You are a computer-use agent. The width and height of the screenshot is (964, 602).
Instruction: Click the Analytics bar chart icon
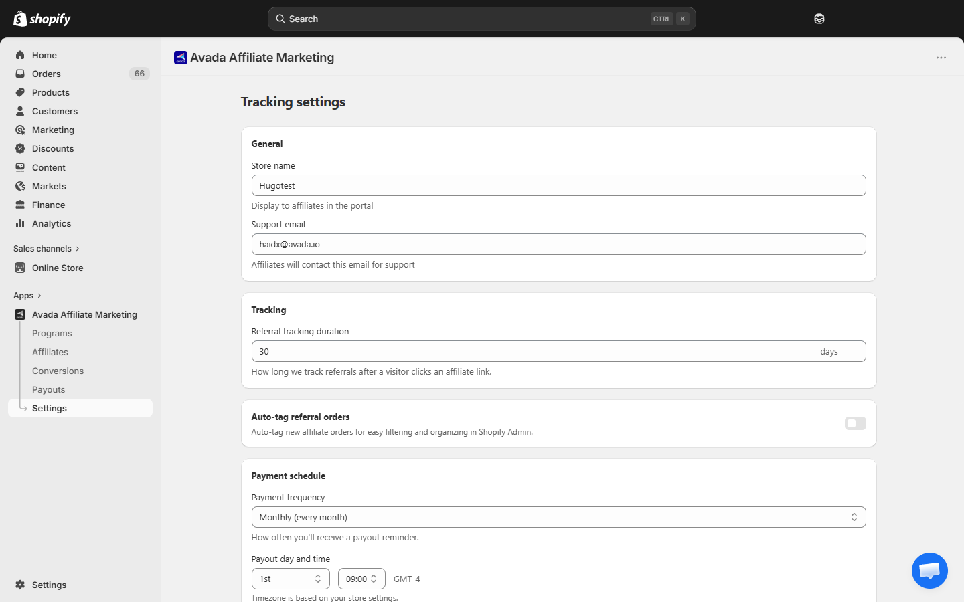[20, 223]
